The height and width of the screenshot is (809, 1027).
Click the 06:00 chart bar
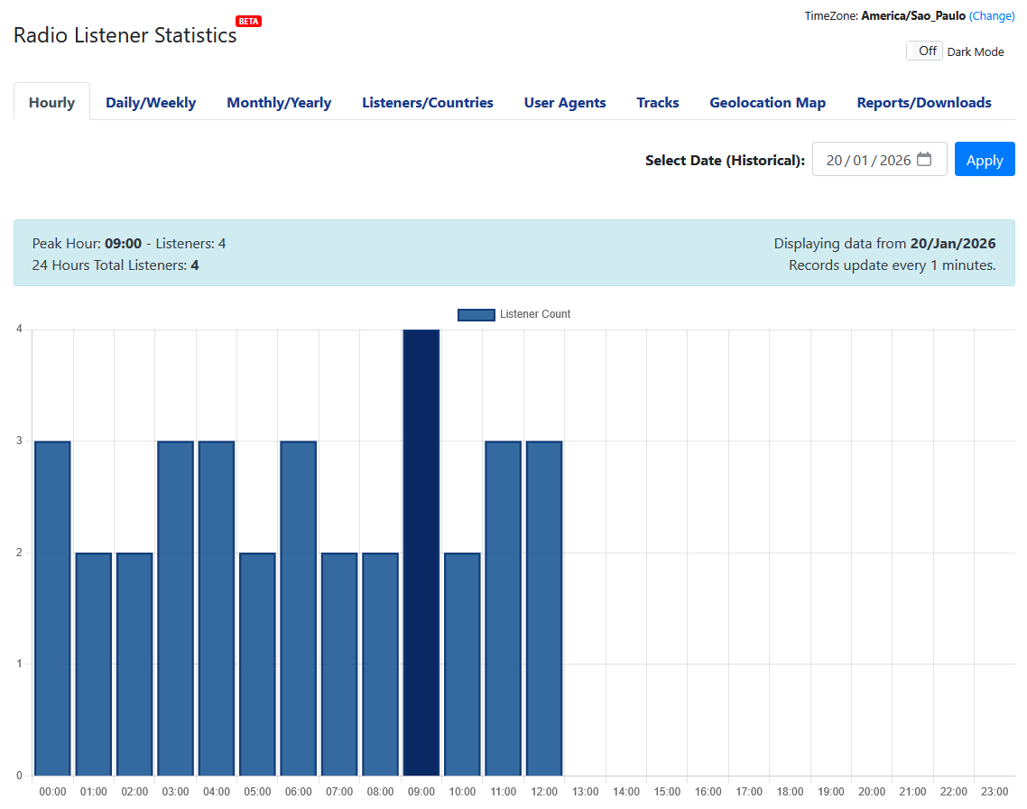[x=298, y=608]
